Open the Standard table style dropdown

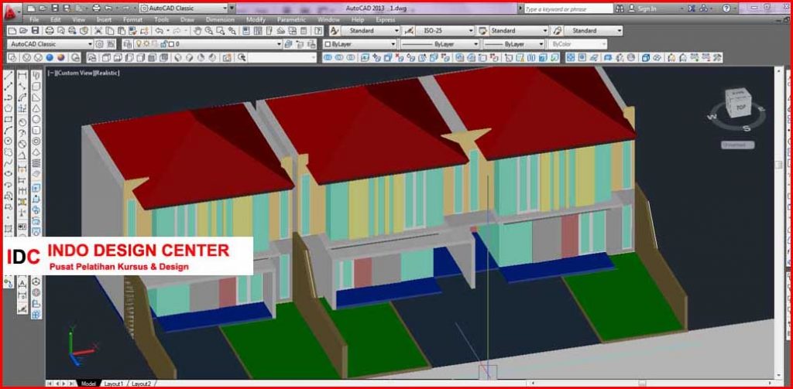519,30
